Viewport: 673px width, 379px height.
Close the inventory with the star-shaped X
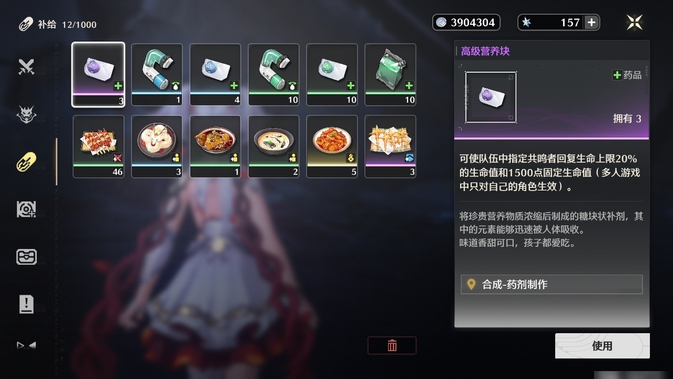(x=635, y=22)
